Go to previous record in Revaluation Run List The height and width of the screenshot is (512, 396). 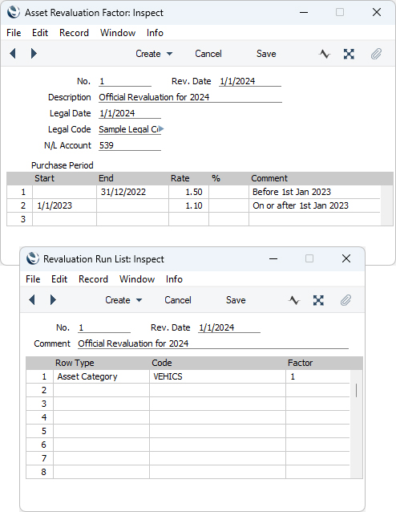point(32,300)
